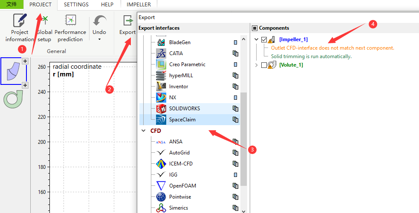This screenshot has height=213, width=419.
Task: Open the IMPELLER ribbon tab
Action: (139, 5)
